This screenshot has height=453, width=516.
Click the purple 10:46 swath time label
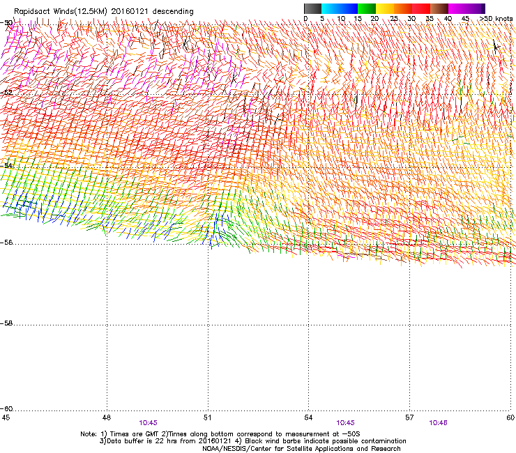point(438,423)
